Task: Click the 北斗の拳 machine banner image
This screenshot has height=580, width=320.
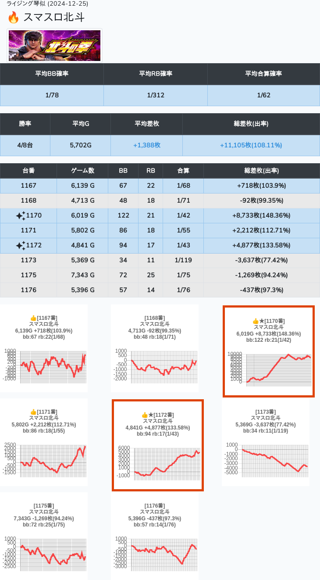Action: 55,46
